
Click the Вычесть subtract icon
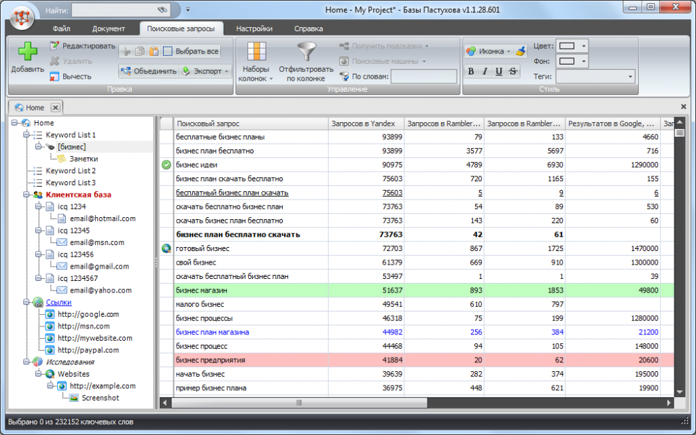(x=54, y=77)
